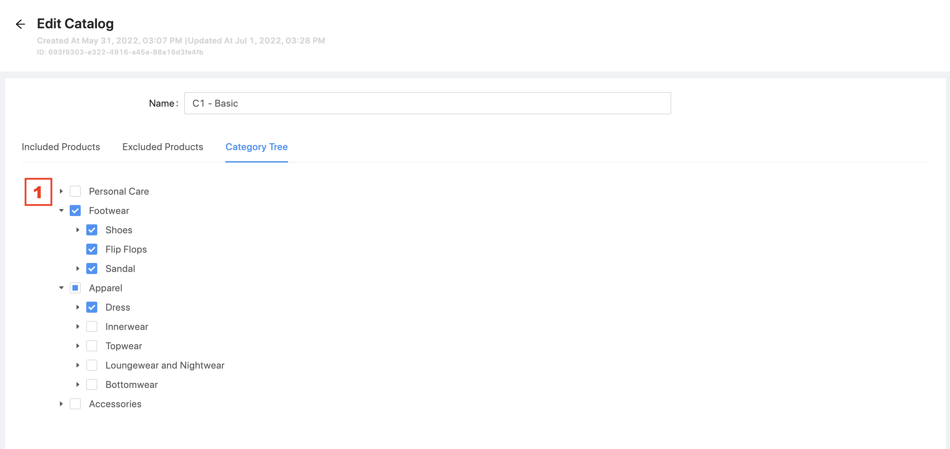Uncheck the Sandal checkbox
This screenshot has height=449, width=950.
(91, 269)
